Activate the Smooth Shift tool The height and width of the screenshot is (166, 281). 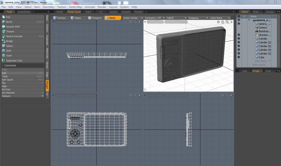[x=13, y=27]
